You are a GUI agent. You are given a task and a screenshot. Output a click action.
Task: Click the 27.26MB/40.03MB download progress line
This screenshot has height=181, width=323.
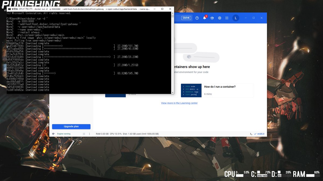click(x=72, y=49)
